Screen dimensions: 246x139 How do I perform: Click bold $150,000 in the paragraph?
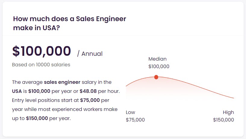click(x=37, y=118)
